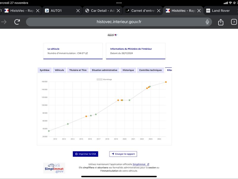Click the Simplimmat.gouv logo image
The width and height of the screenshot is (238, 179).
[54, 168]
